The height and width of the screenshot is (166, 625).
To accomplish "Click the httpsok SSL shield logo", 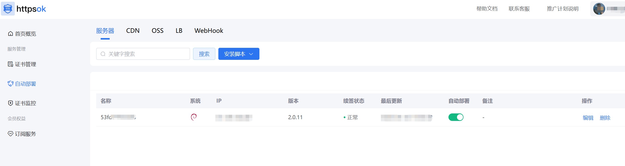I will pos(8,9).
